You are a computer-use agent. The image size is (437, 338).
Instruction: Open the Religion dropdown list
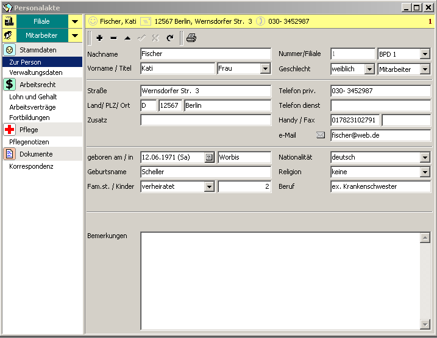point(425,172)
